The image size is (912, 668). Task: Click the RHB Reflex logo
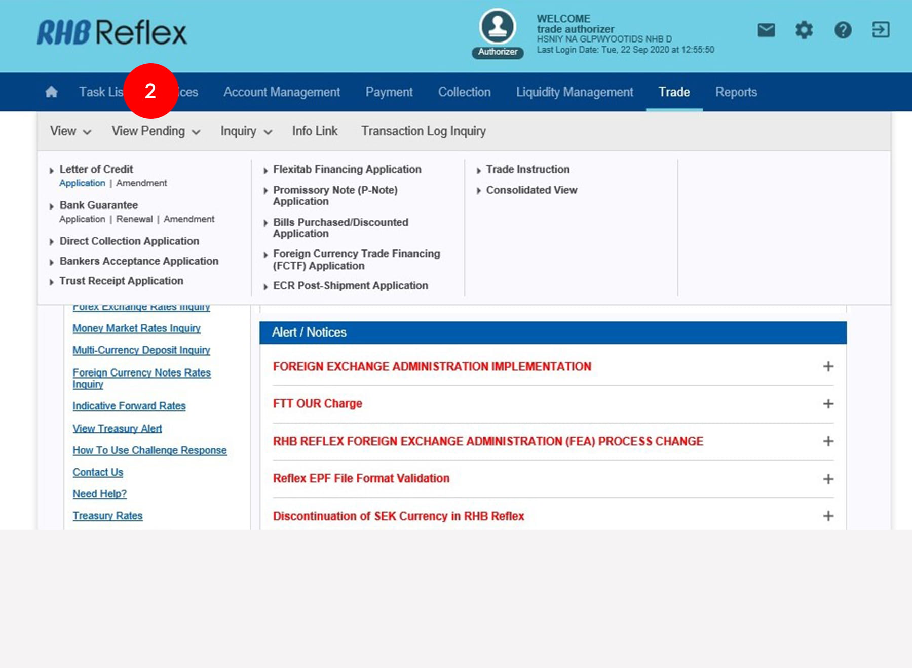[x=112, y=33]
